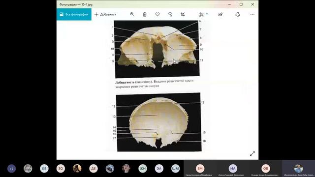Rotate the image using the rotate icon
The height and width of the screenshot is (177, 315).
[x=170, y=14]
